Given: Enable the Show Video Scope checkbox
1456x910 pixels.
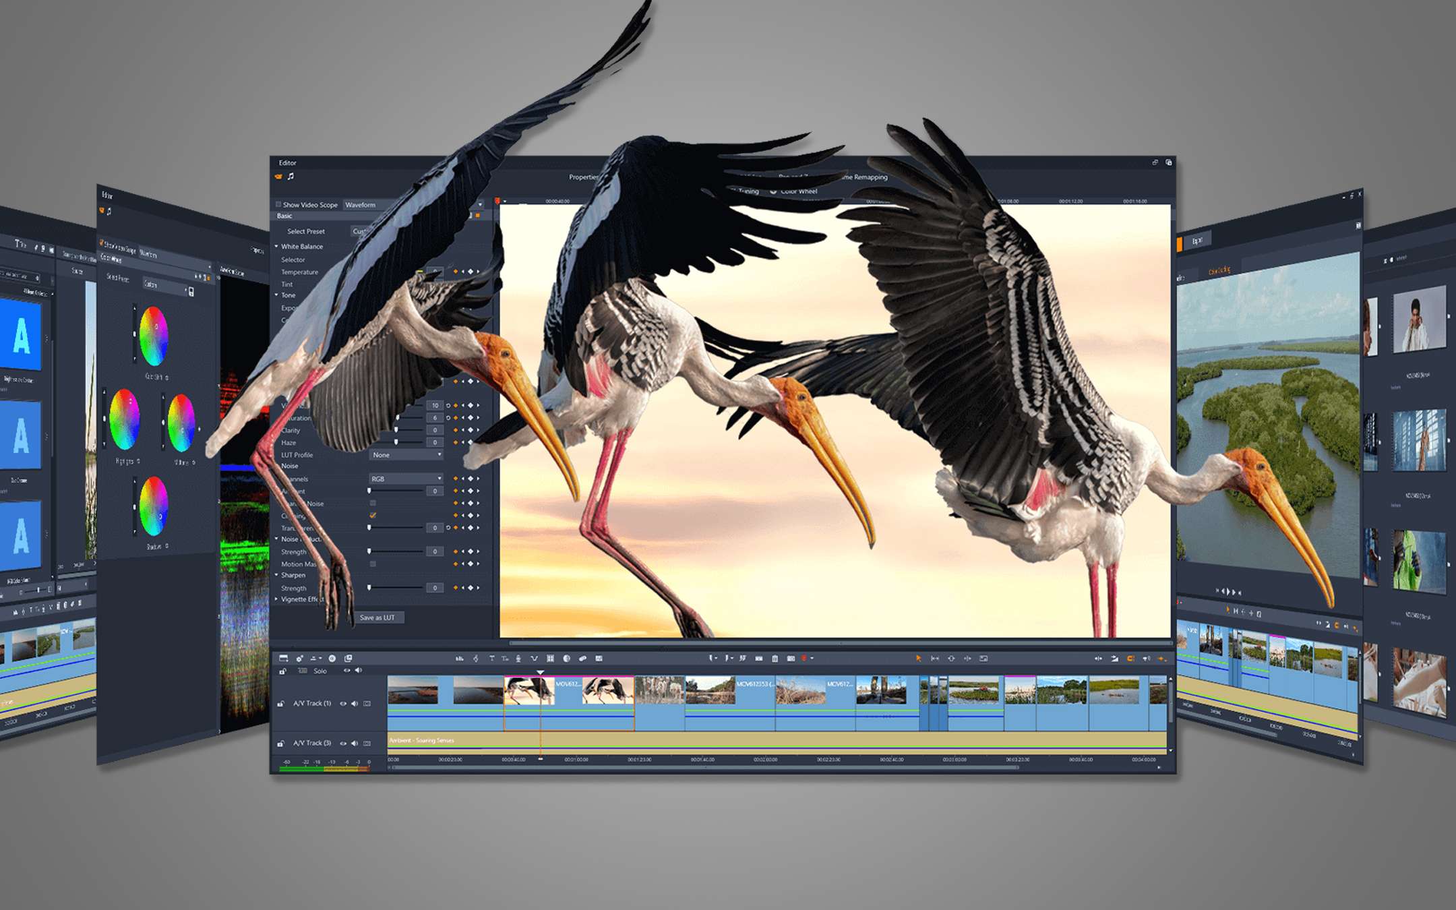Looking at the screenshot, I should click(277, 204).
